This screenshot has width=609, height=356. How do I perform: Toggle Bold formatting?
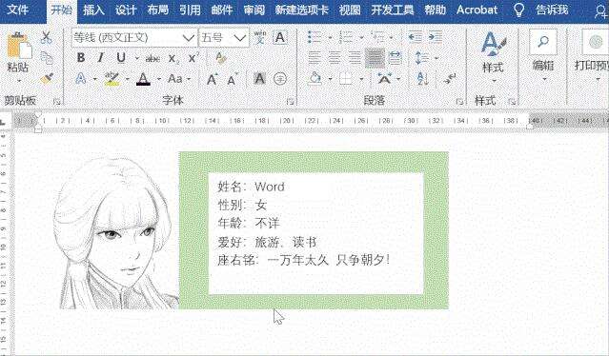(81, 58)
